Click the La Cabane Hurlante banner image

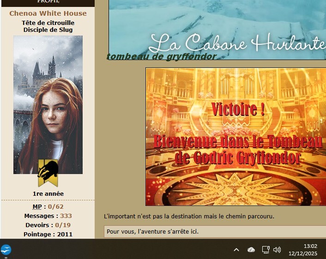[x=217, y=29]
